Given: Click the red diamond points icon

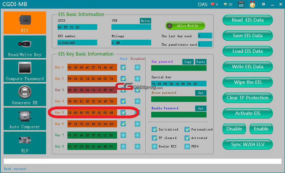Looking at the screenshot, I should click(213, 4).
